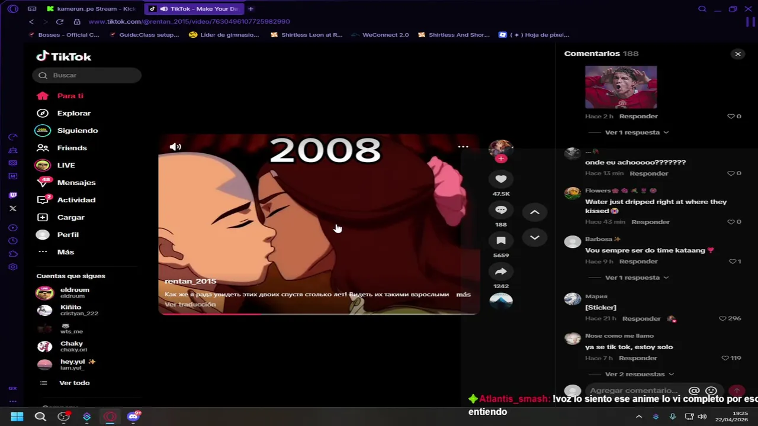Screen dimensions: 758x426
Task: Open followed account eldruum
Action: point(74,292)
